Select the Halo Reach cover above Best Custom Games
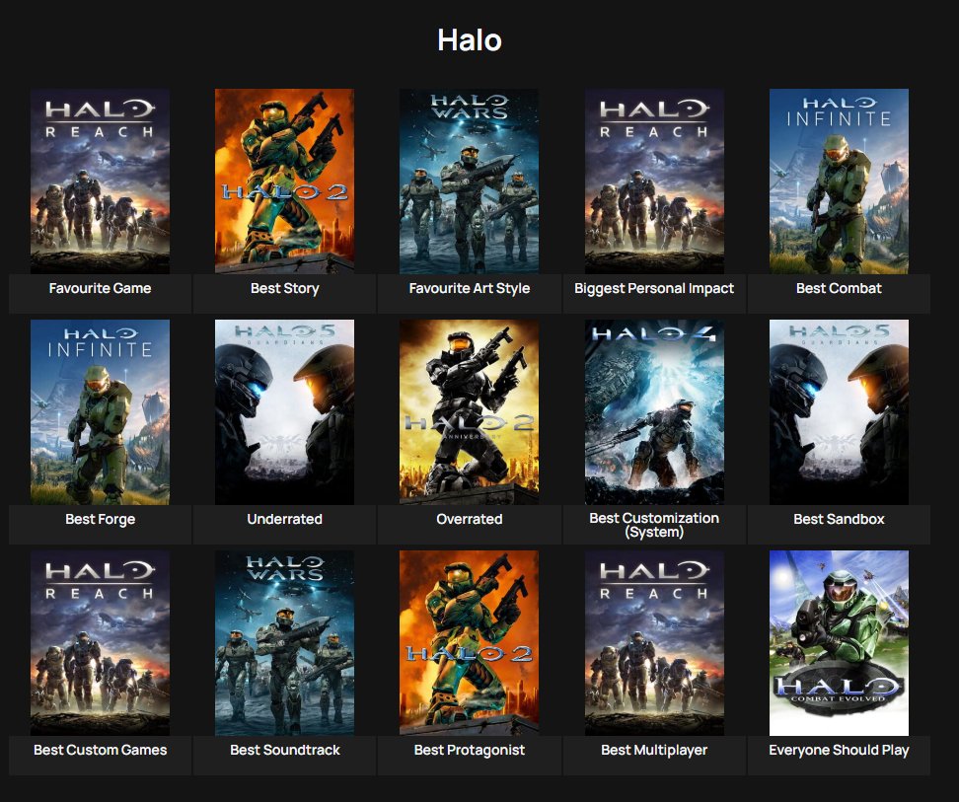 [x=101, y=643]
